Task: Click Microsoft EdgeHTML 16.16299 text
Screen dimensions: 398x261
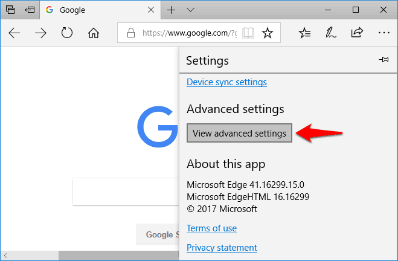Action: coord(248,197)
